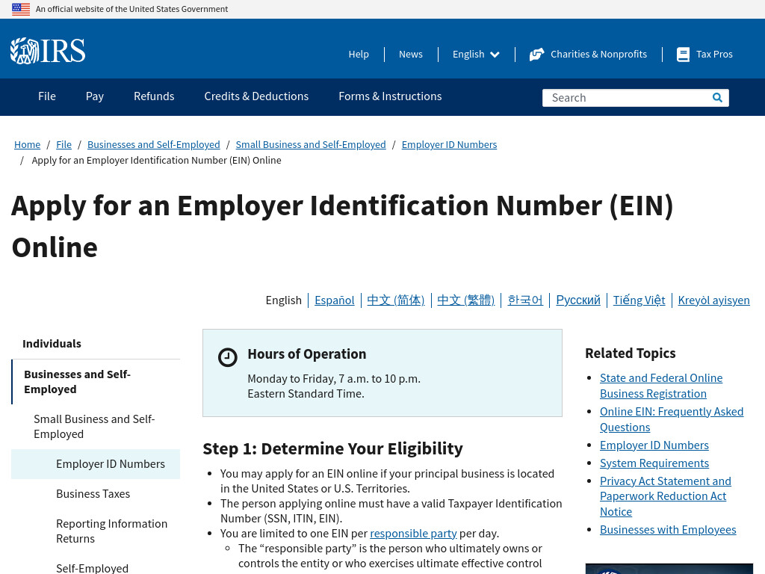Switch page language to Tiếng Việt
The image size is (765, 574).
639,300
